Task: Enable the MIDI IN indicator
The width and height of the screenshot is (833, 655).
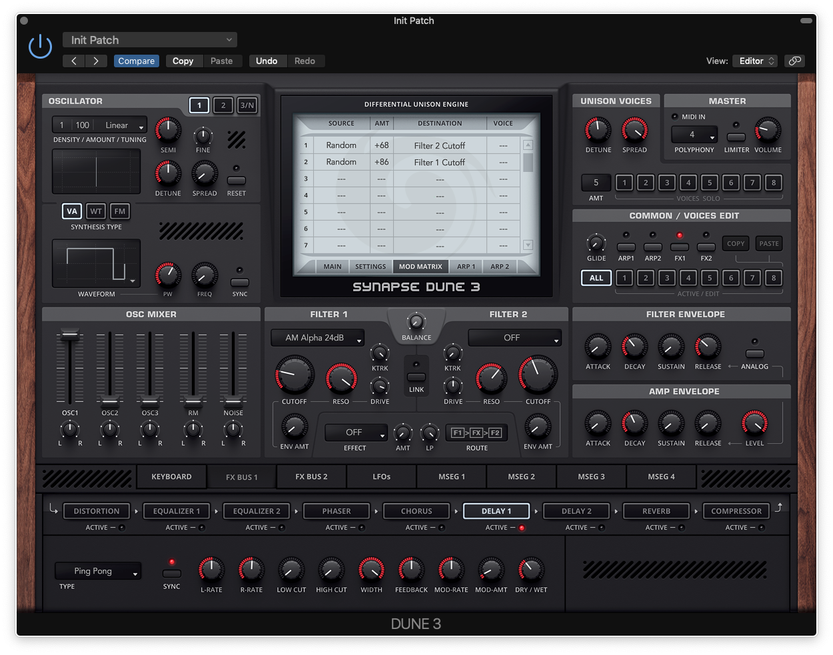Action: 674,117
